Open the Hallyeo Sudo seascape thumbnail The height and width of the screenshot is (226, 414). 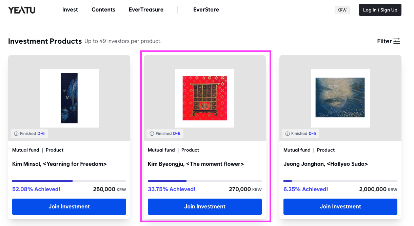(340, 98)
